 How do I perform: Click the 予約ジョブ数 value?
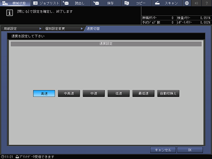coord(173,23)
